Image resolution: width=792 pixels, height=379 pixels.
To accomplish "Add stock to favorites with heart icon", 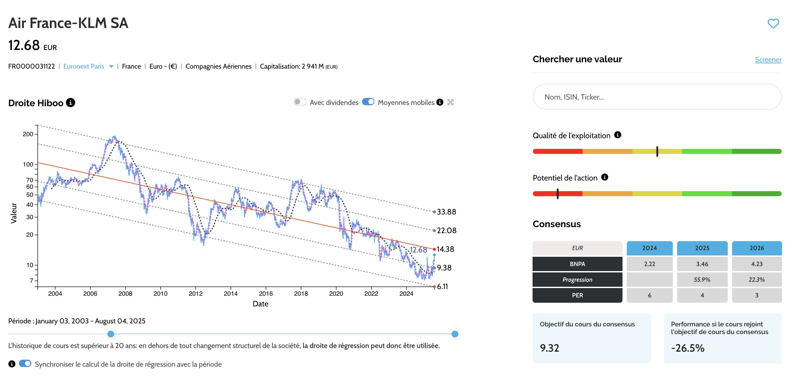I will click(773, 24).
